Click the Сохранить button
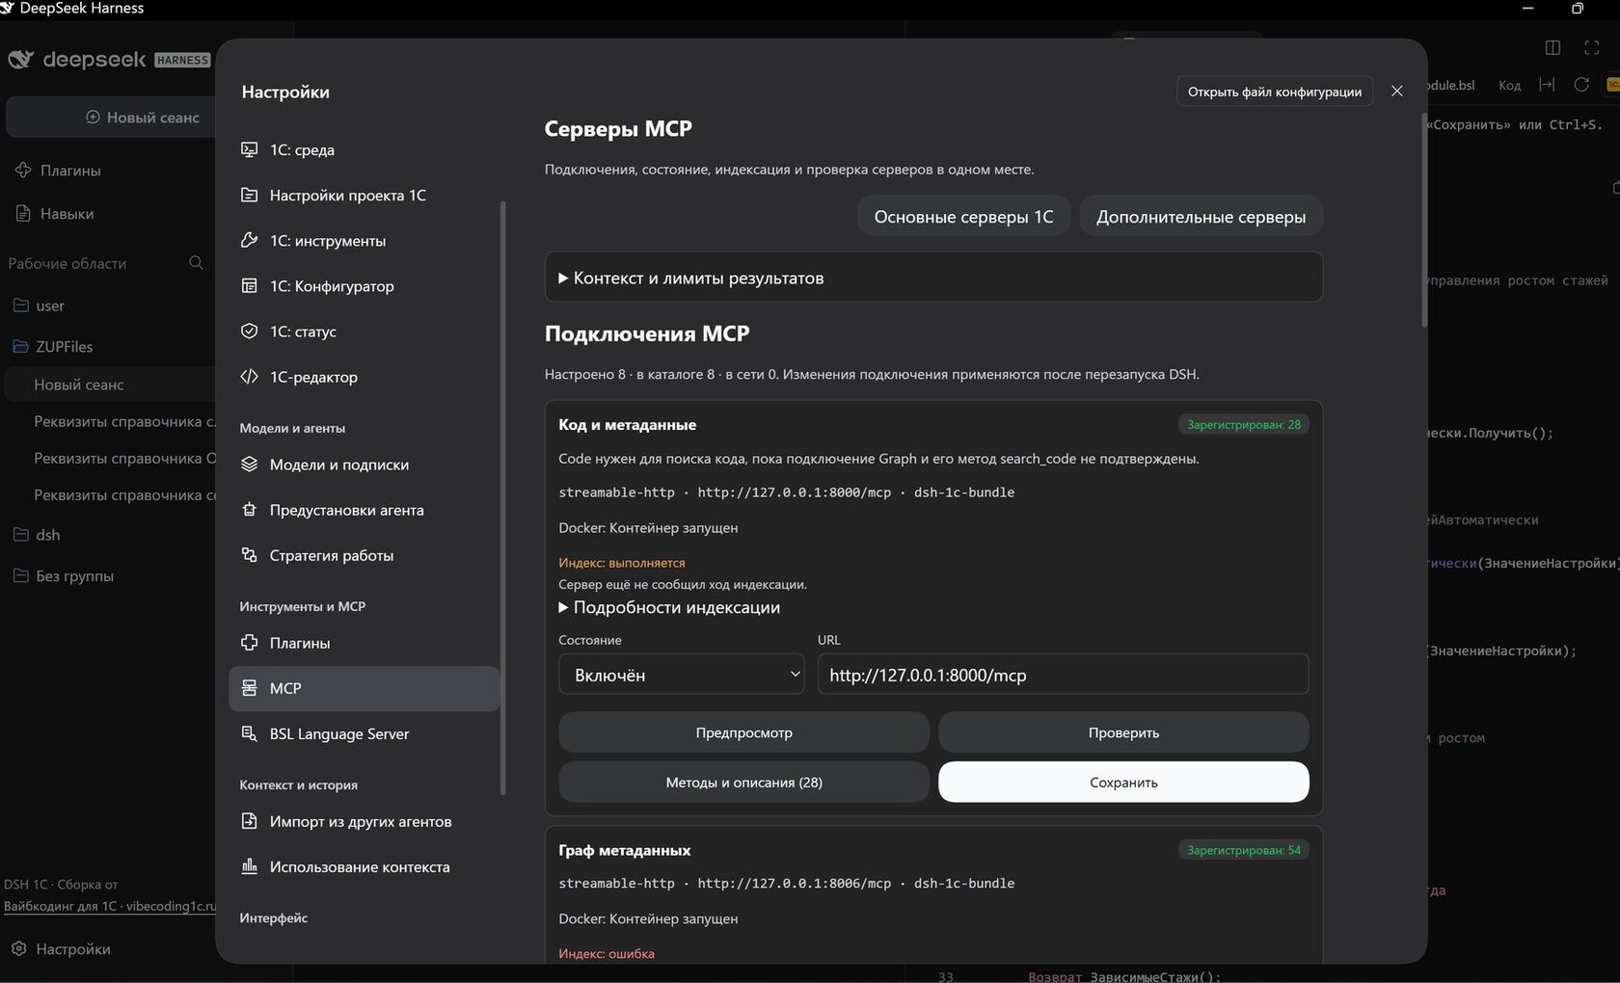Viewport: 1620px width, 983px height. click(x=1123, y=782)
